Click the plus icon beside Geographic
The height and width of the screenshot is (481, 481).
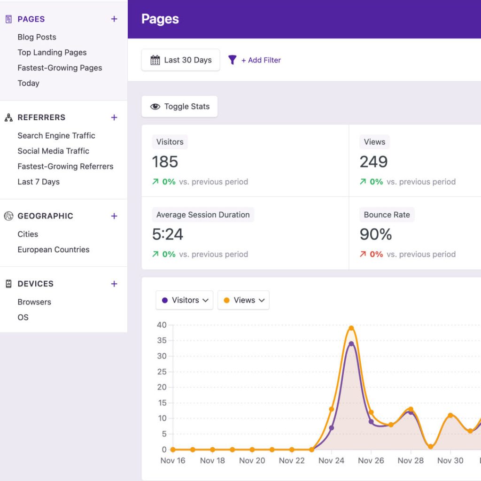coord(114,216)
